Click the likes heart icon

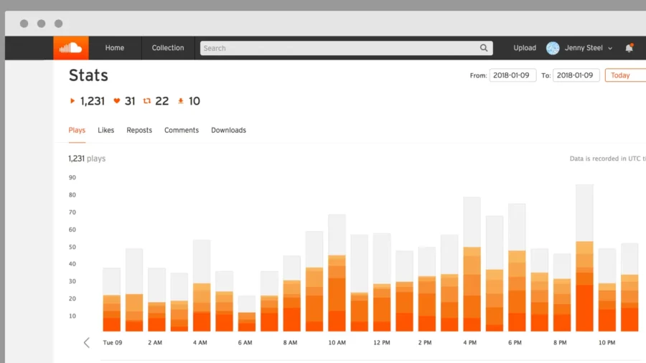point(117,101)
